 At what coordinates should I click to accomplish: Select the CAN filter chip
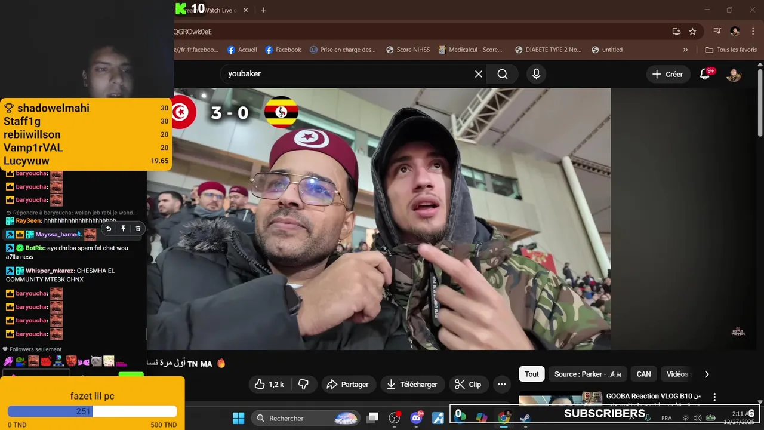[x=643, y=374]
